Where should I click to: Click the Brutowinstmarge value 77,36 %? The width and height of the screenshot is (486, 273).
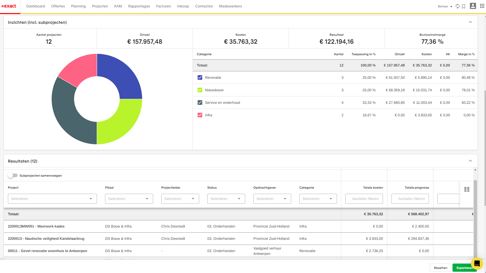(x=432, y=42)
